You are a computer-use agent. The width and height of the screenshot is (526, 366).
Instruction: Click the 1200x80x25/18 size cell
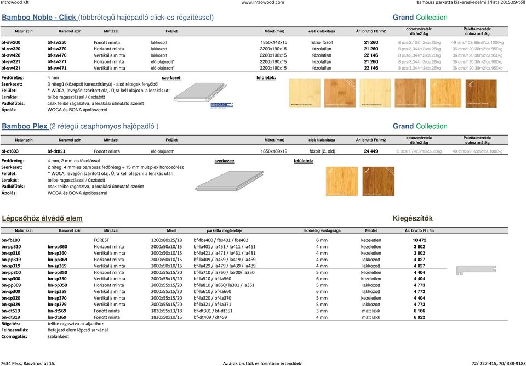167,240
